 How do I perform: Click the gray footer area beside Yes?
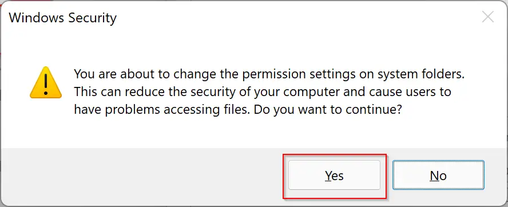(142, 177)
